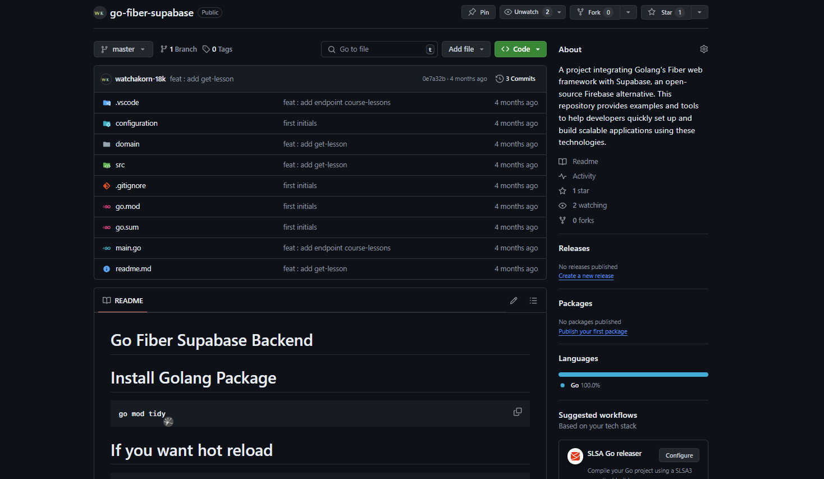Screen dimensions: 824x479
Task: Click the main.go file icon
Action: tap(107, 248)
